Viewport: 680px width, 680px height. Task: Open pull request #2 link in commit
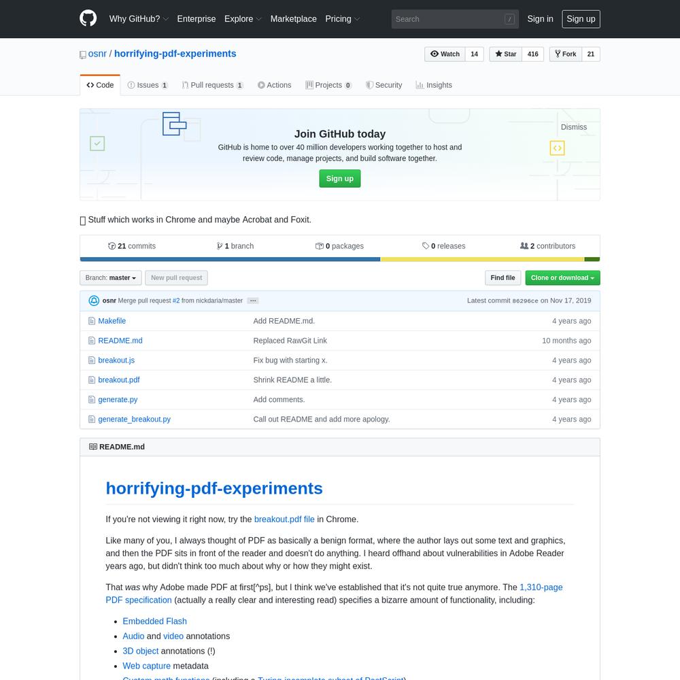pyautogui.click(x=176, y=301)
